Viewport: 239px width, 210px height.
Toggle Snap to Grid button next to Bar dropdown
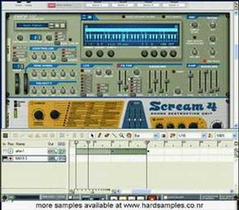[x=163, y=135]
